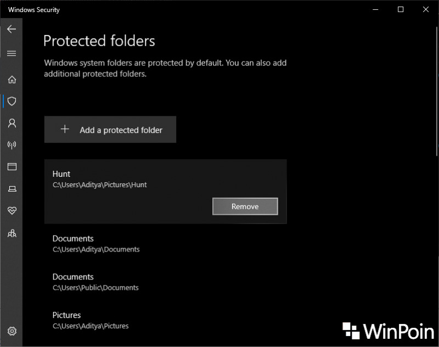Open the Home icon in sidebar

click(12, 80)
